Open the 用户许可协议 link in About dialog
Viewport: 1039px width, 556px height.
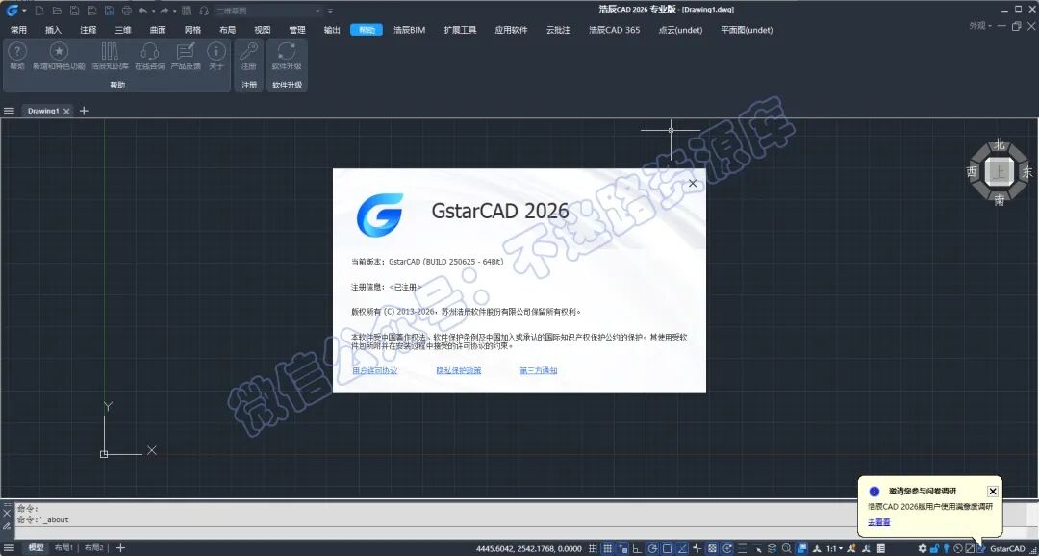[x=375, y=370]
